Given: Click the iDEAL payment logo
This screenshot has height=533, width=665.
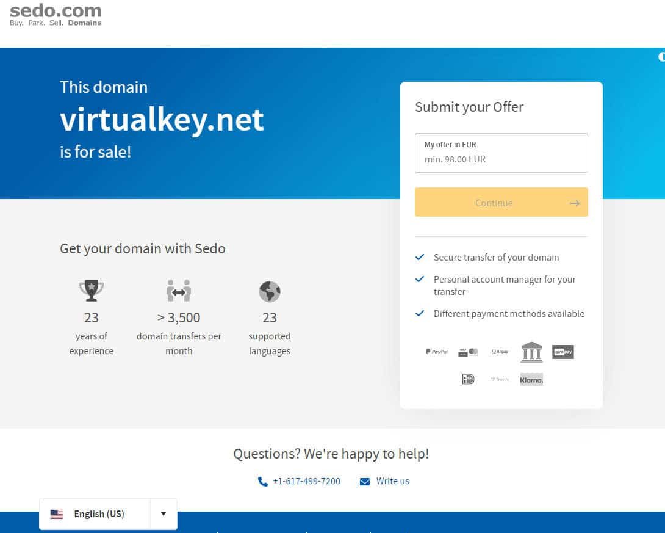Looking at the screenshot, I should point(468,379).
